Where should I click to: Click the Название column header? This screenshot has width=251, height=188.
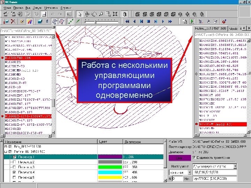(51, 142)
